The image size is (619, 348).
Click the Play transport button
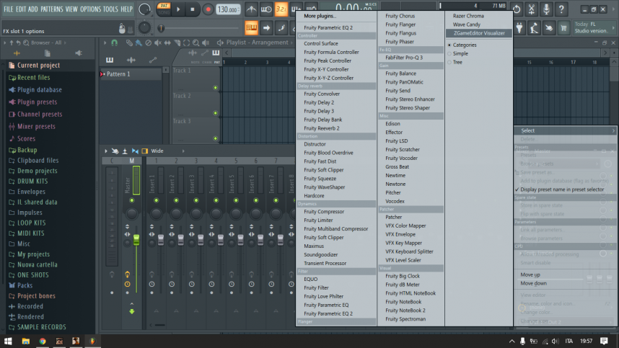coord(178,9)
